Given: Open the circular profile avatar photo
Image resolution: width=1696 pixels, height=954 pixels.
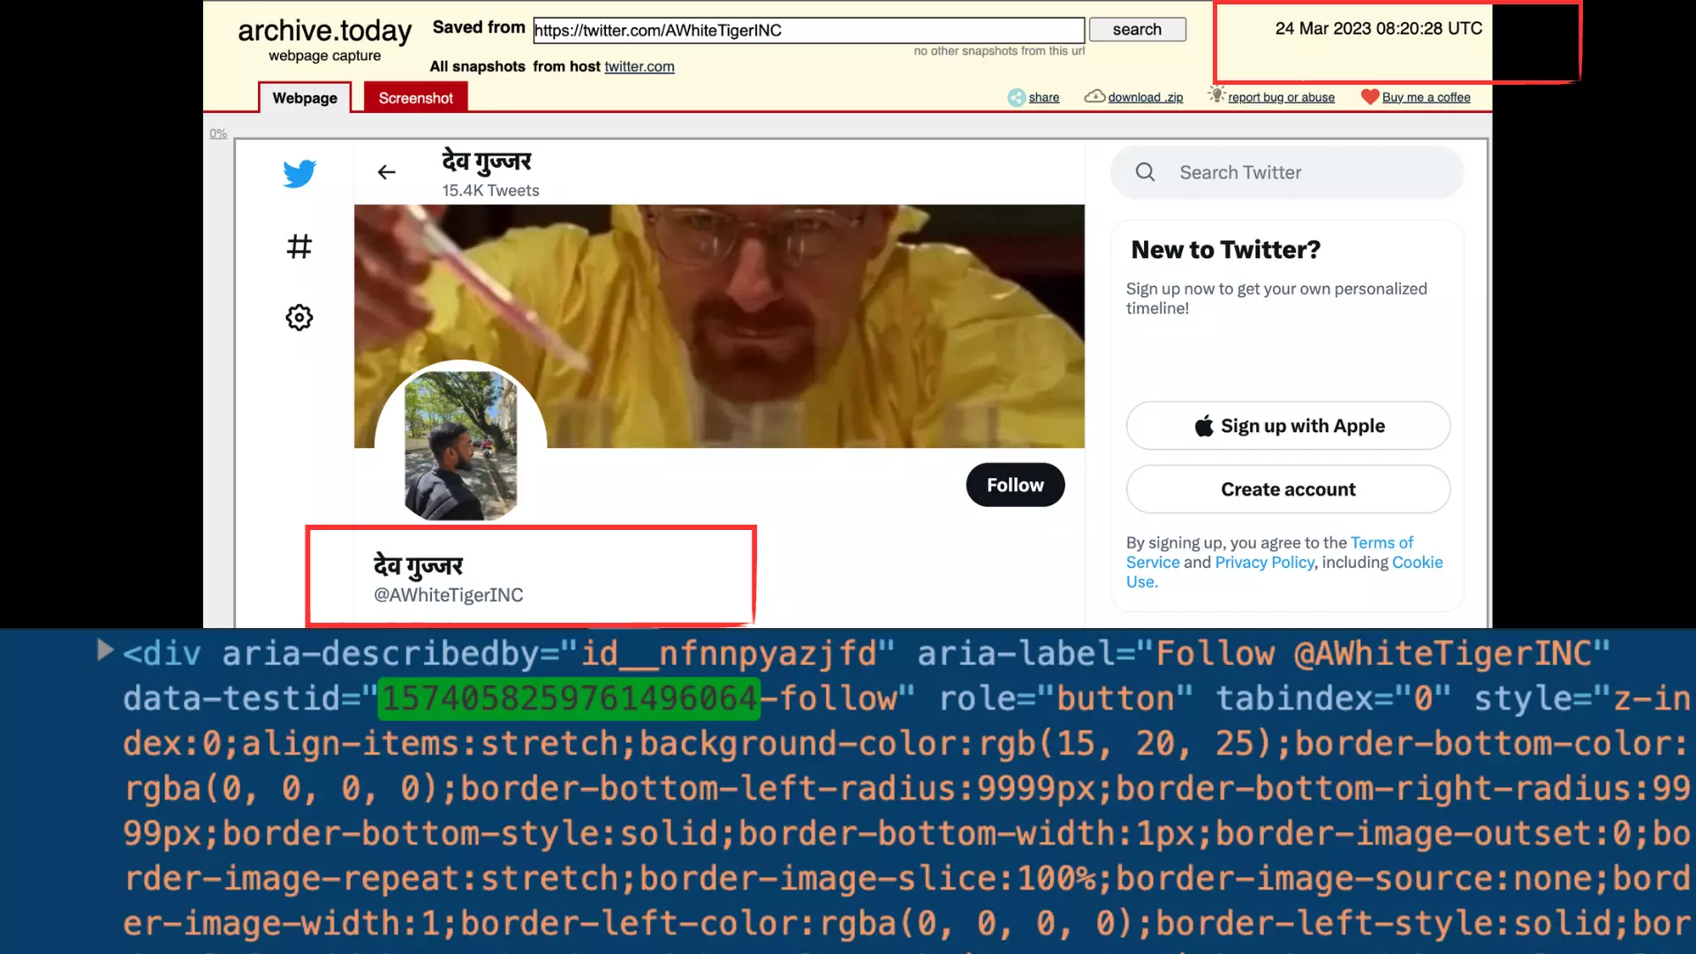Looking at the screenshot, I should 460,445.
